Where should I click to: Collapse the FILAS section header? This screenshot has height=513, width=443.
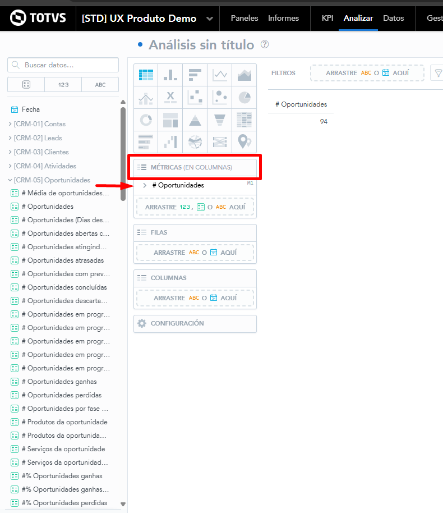[195, 232]
